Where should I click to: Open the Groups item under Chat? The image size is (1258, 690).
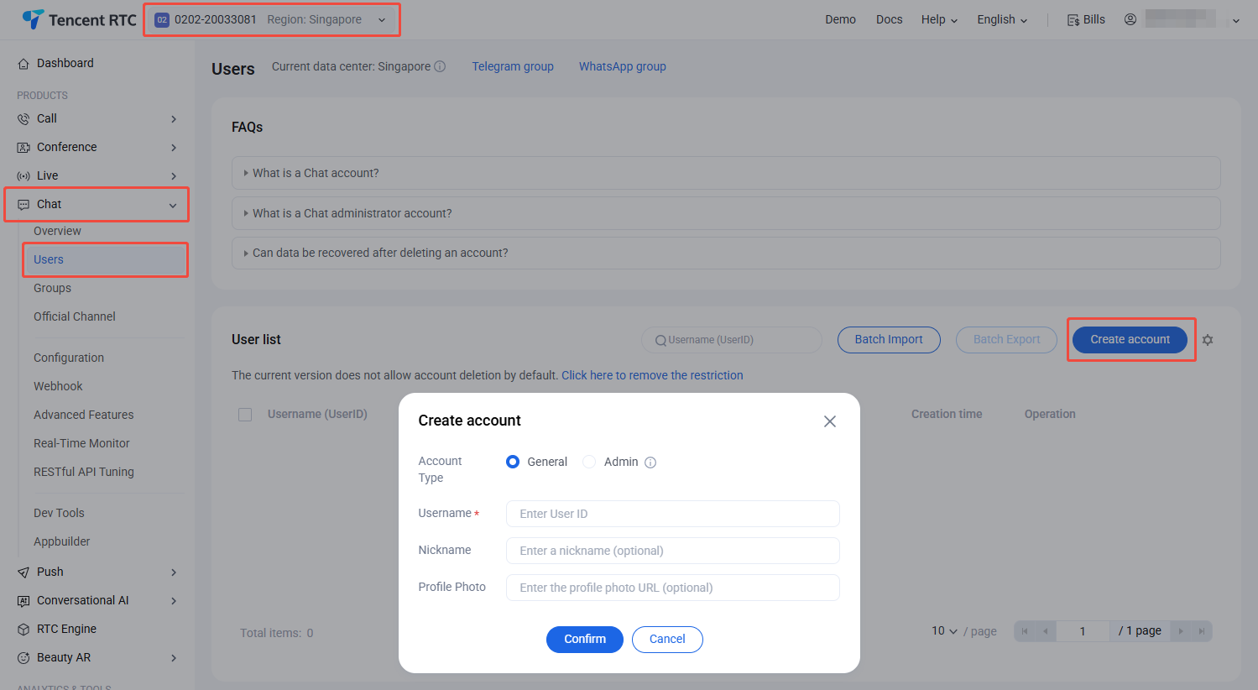coord(52,288)
